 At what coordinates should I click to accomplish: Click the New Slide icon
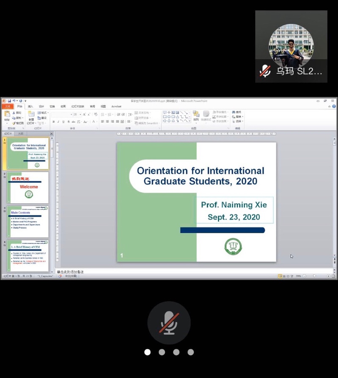click(31, 116)
